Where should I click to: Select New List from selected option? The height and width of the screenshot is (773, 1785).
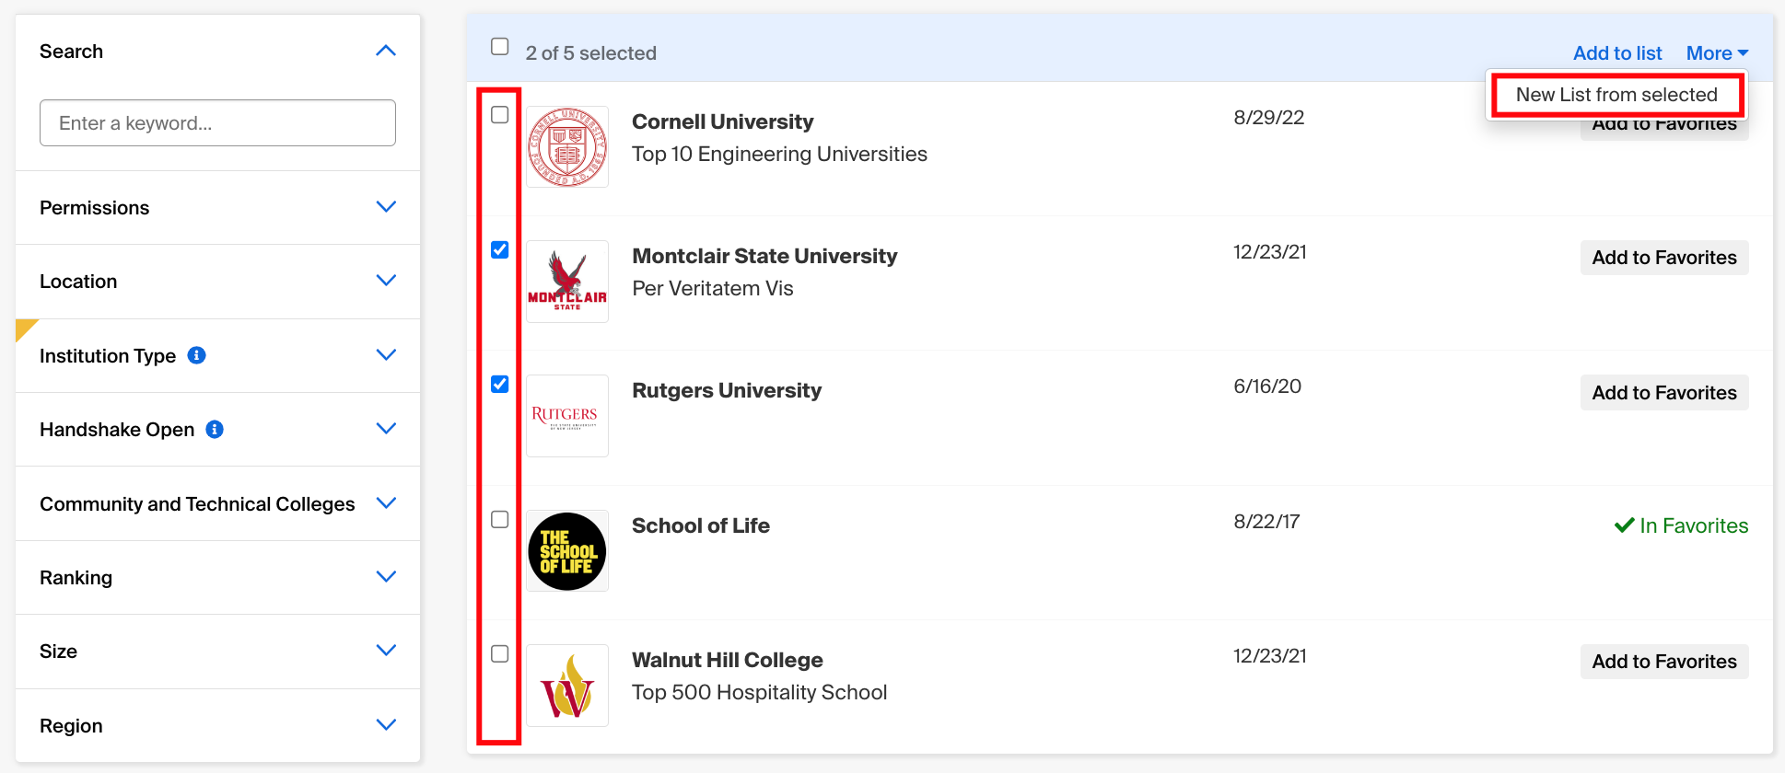(x=1616, y=95)
